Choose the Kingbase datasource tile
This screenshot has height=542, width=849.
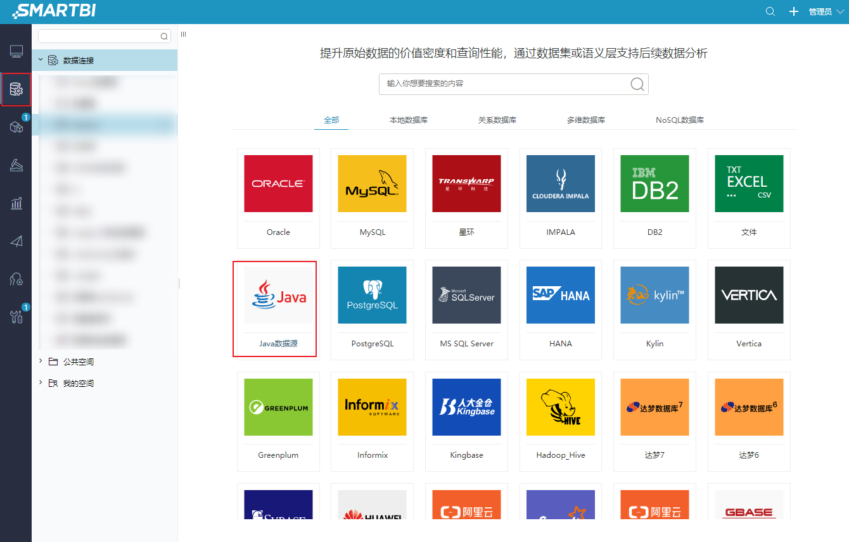pyautogui.click(x=466, y=421)
